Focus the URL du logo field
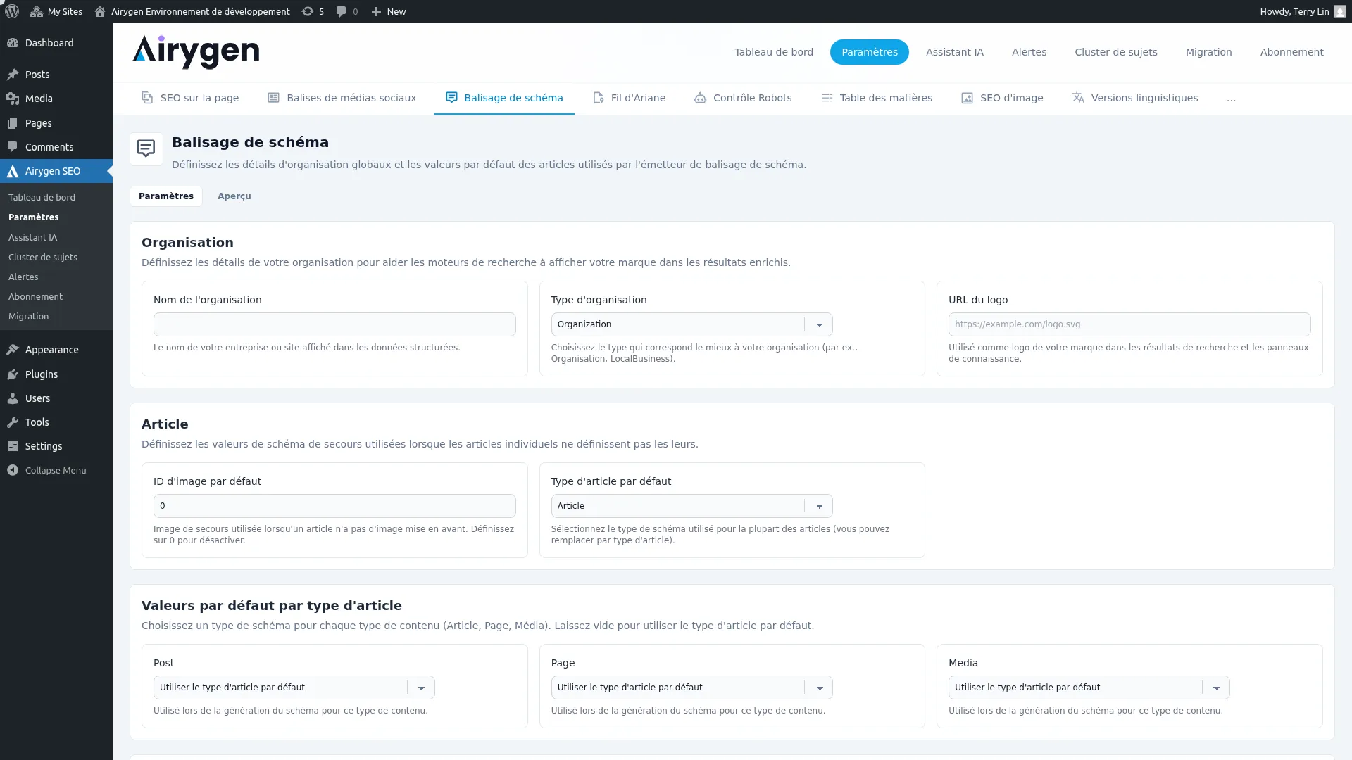Viewport: 1352px width, 760px height. [1129, 324]
